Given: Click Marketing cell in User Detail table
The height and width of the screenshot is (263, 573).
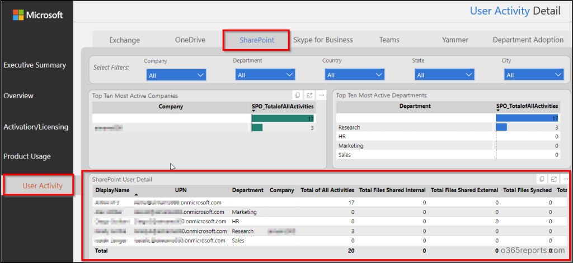Looking at the screenshot, I should click(244, 212).
